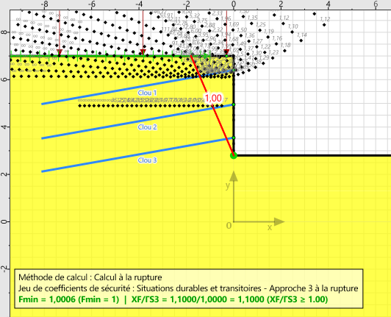Click the 4 mark on the left ruler
The width and height of the screenshot is (391, 317).
point(4,127)
